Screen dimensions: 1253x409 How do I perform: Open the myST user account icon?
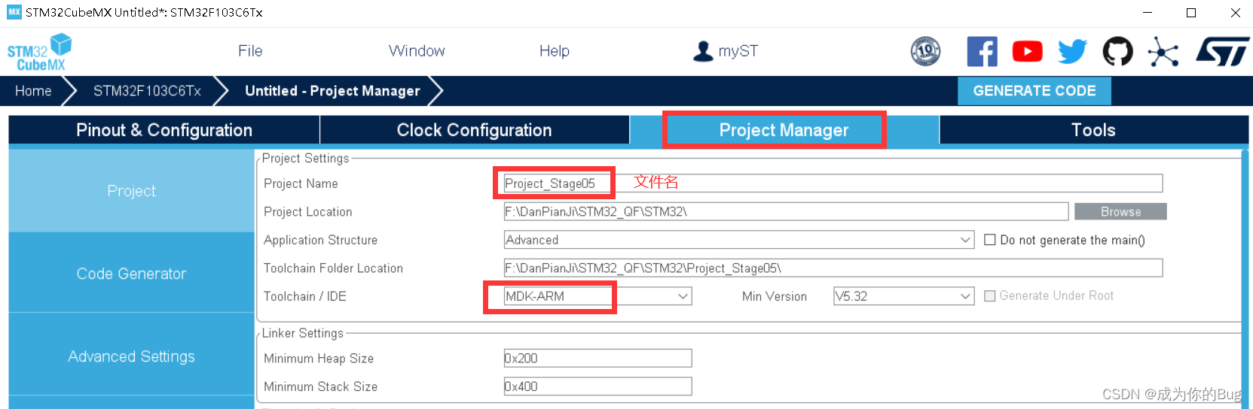[703, 51]
